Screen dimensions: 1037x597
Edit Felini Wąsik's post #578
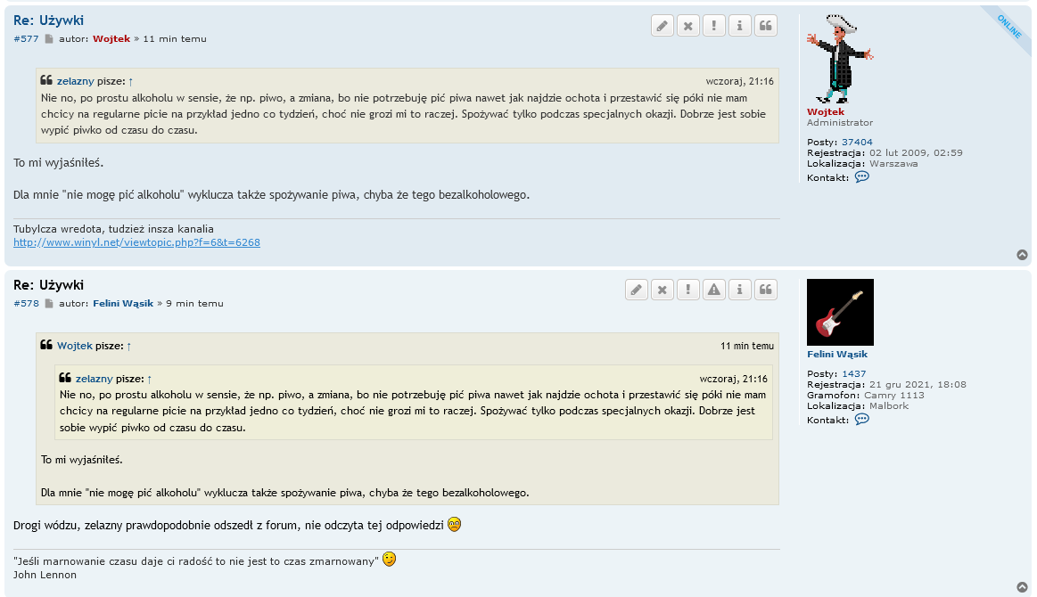coord(636,290)
